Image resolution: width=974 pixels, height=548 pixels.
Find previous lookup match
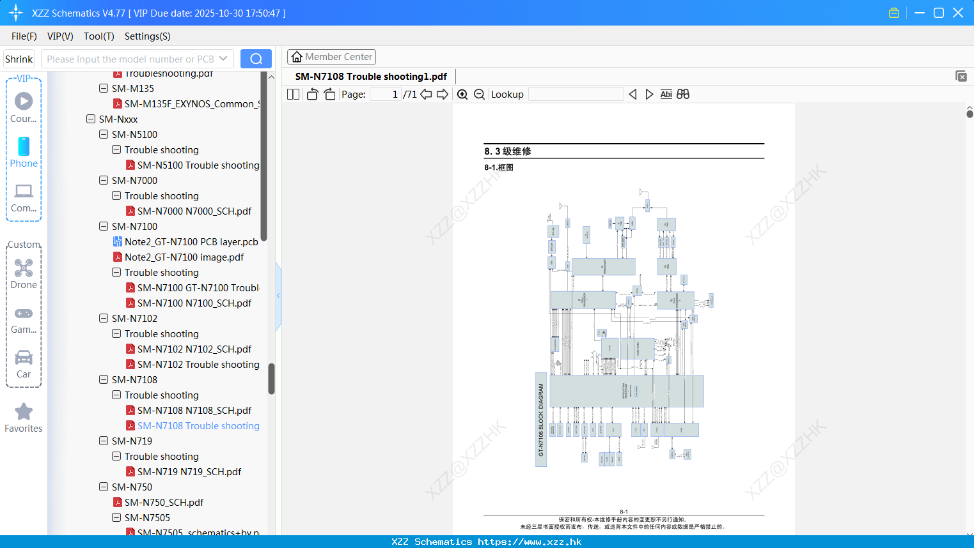point(632,95)
